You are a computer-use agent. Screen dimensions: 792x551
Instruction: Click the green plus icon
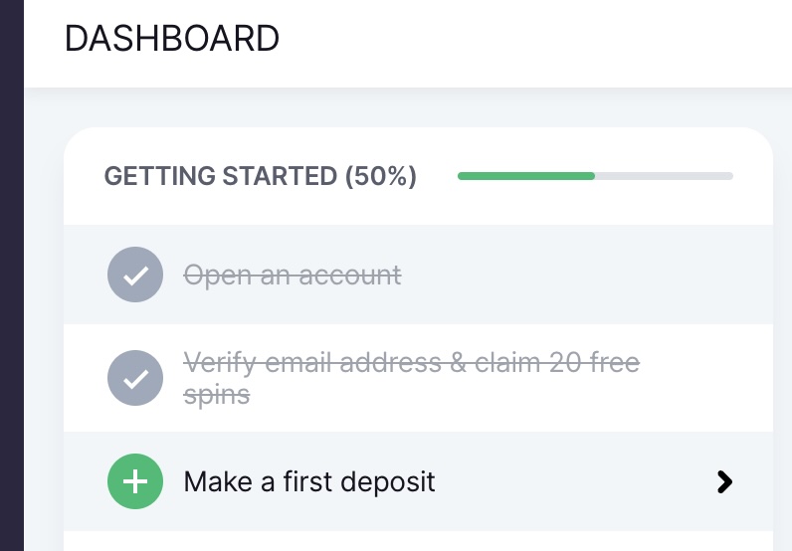[x=134, y=482]
